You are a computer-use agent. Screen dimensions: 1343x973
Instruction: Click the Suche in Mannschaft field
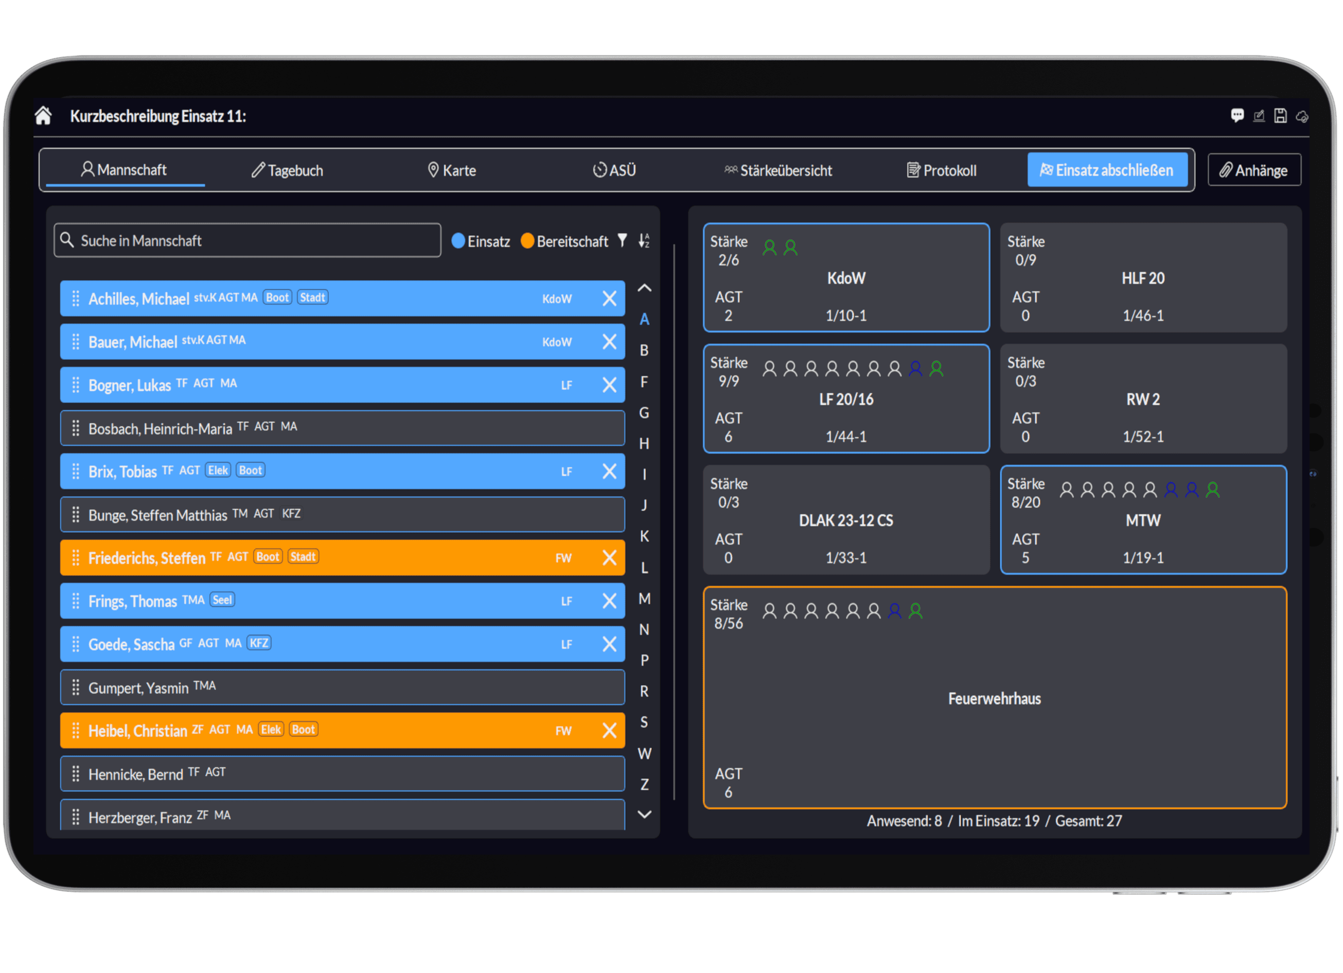coord(248,240)
